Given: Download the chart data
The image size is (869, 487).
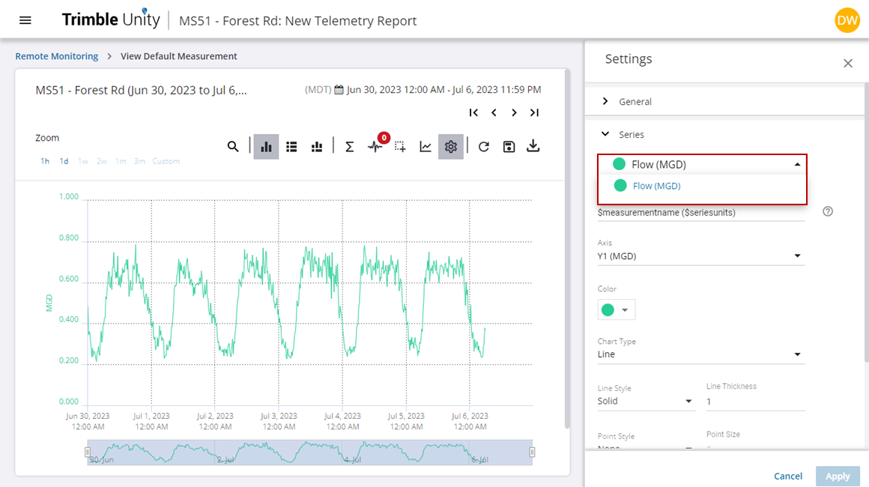Looking at the screenshot, I should coord(533,146).
